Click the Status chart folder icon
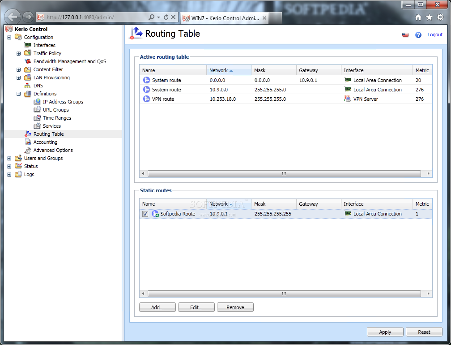The width and height of the screenshot is (451, 345). [x=18, y=166]
